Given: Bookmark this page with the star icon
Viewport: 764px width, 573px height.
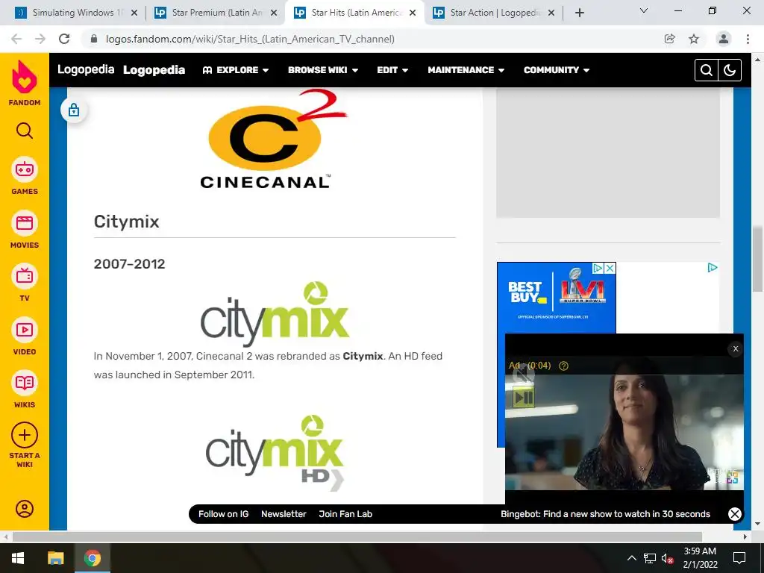Looking at the screenshot, I should click(694, 39).
